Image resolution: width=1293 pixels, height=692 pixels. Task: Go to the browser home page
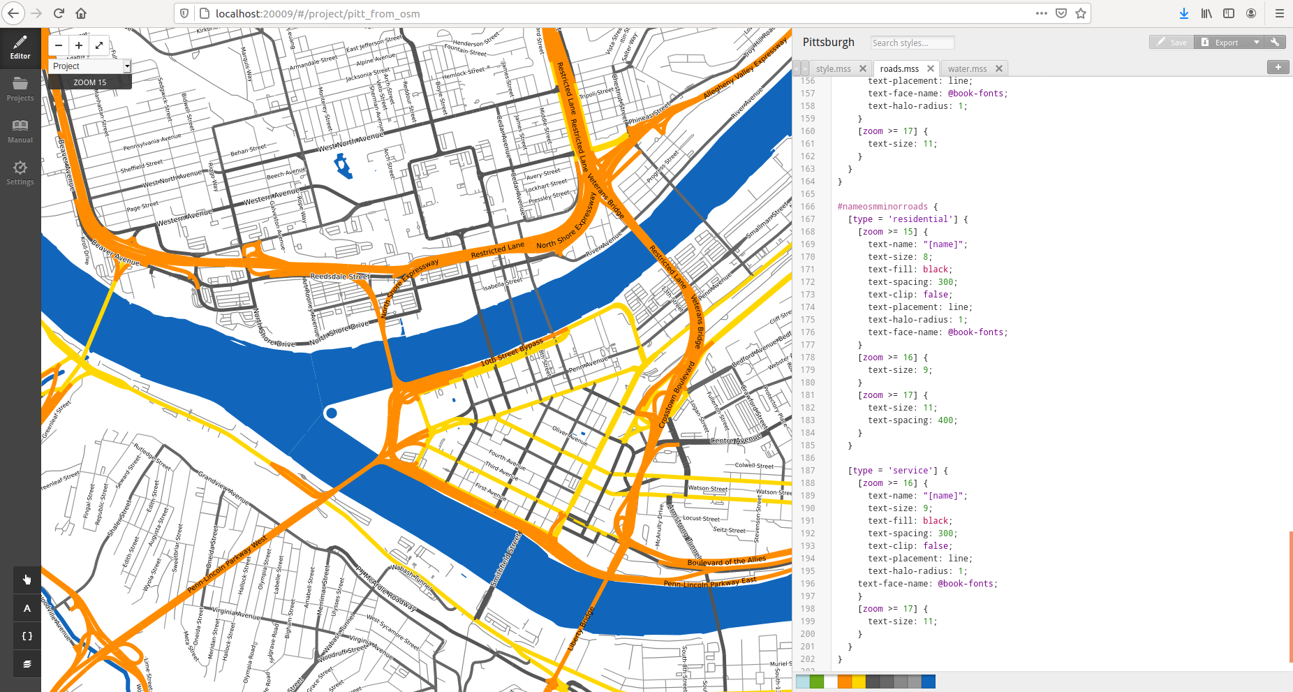tap(81, 13)
